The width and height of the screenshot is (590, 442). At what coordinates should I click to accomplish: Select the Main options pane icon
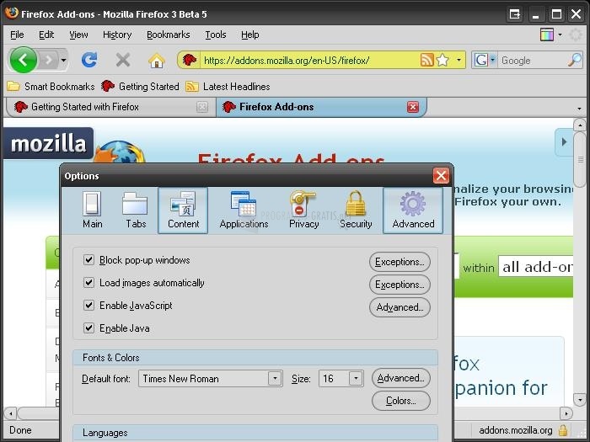coord(92,210)
